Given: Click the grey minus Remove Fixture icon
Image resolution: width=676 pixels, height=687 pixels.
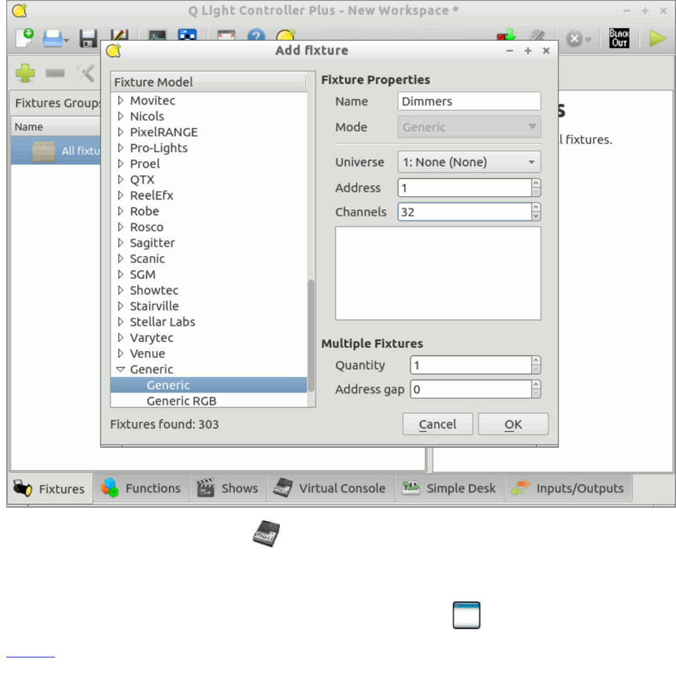Looking at the screenshot, I should [x=55, y=73].
